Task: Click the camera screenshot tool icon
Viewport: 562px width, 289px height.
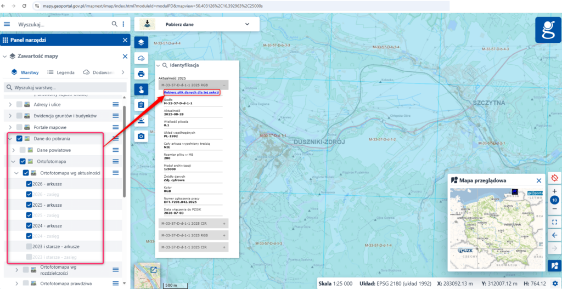Action: [x=141, y=136]
